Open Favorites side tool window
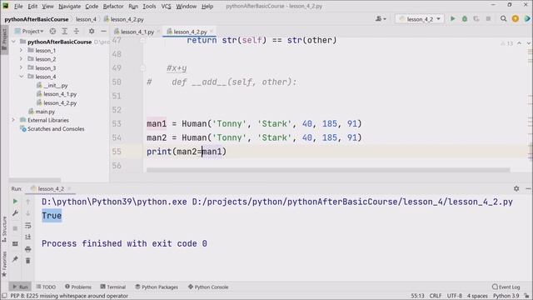The width and height of the screenshot is (533, 300). coord(4,263)
